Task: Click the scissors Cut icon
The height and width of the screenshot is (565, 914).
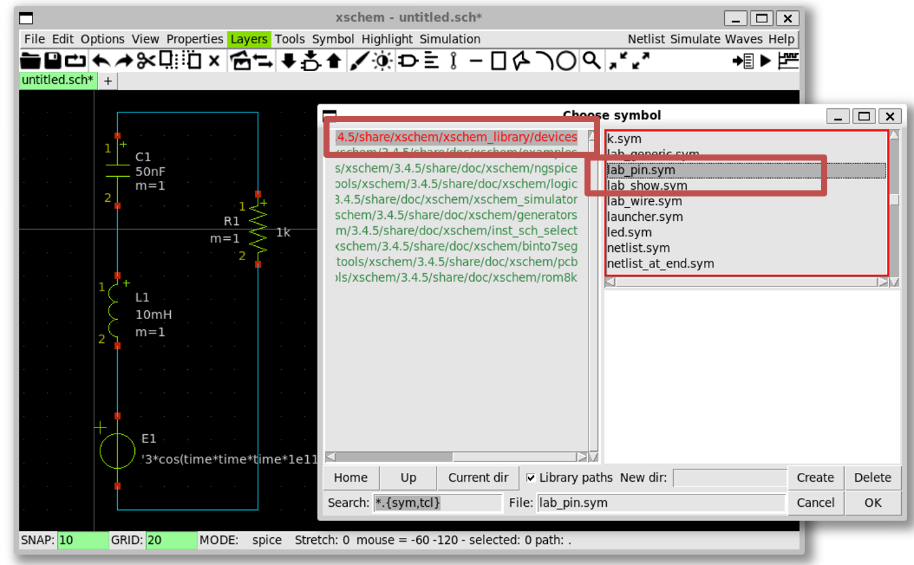Action: click(x=146, y=61)
